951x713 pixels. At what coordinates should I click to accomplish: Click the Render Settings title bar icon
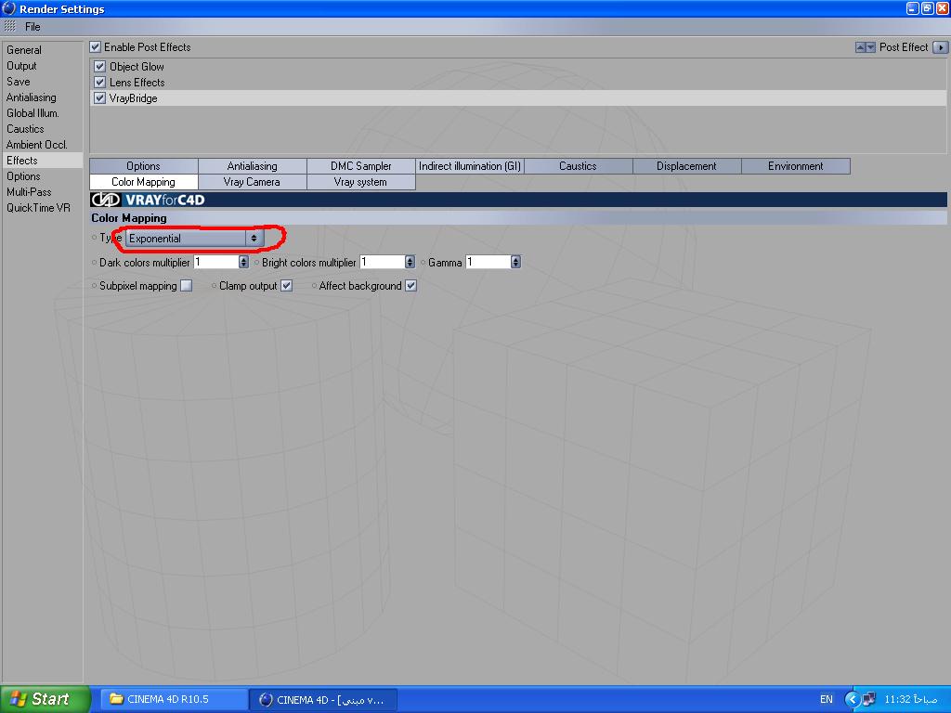[x=9, y=8]
